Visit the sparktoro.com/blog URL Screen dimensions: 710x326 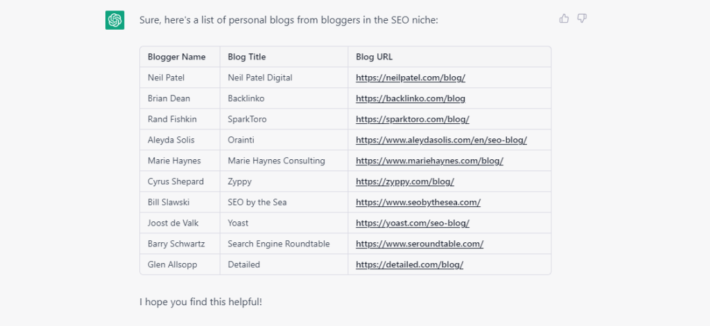pos(413,119)
